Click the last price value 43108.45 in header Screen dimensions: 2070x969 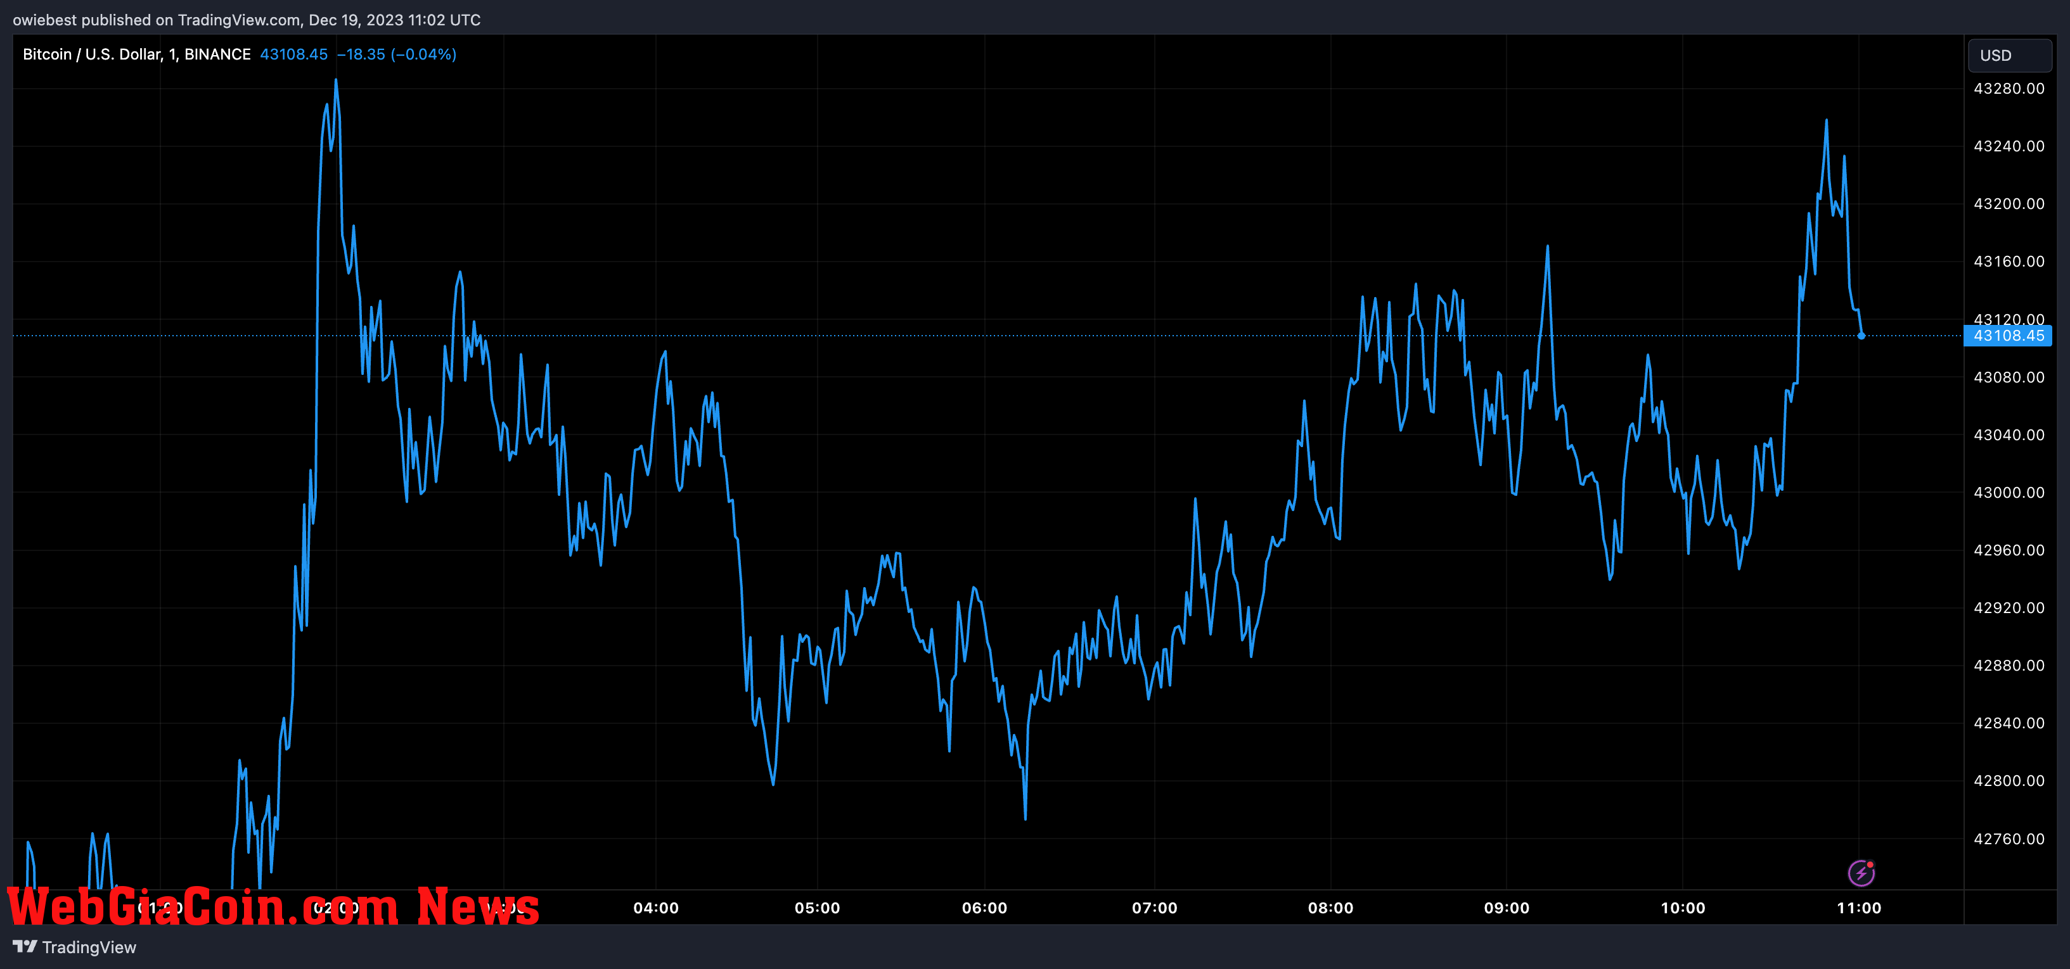[294, 54]
